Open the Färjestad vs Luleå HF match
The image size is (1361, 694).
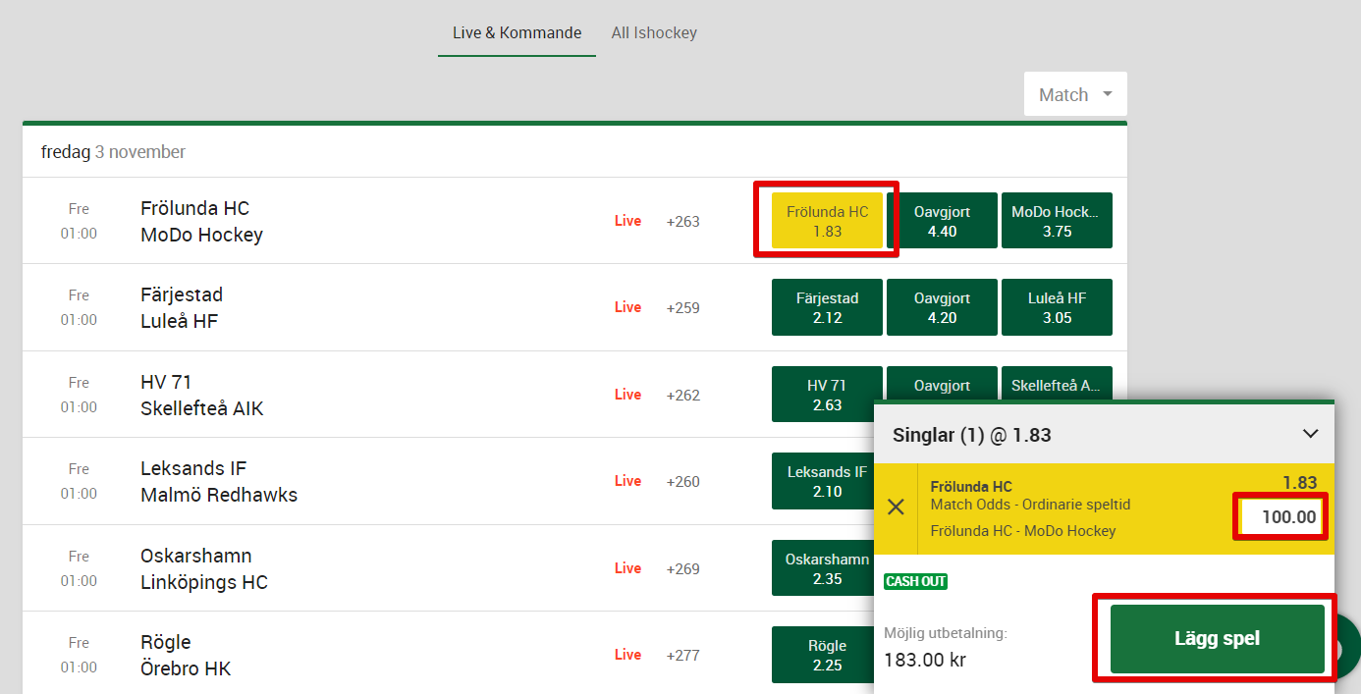(182, 307)
